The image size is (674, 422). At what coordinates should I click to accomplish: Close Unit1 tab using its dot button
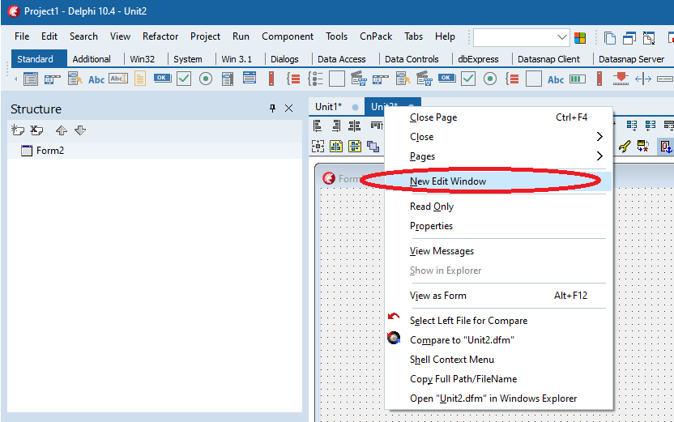[355, 108]
